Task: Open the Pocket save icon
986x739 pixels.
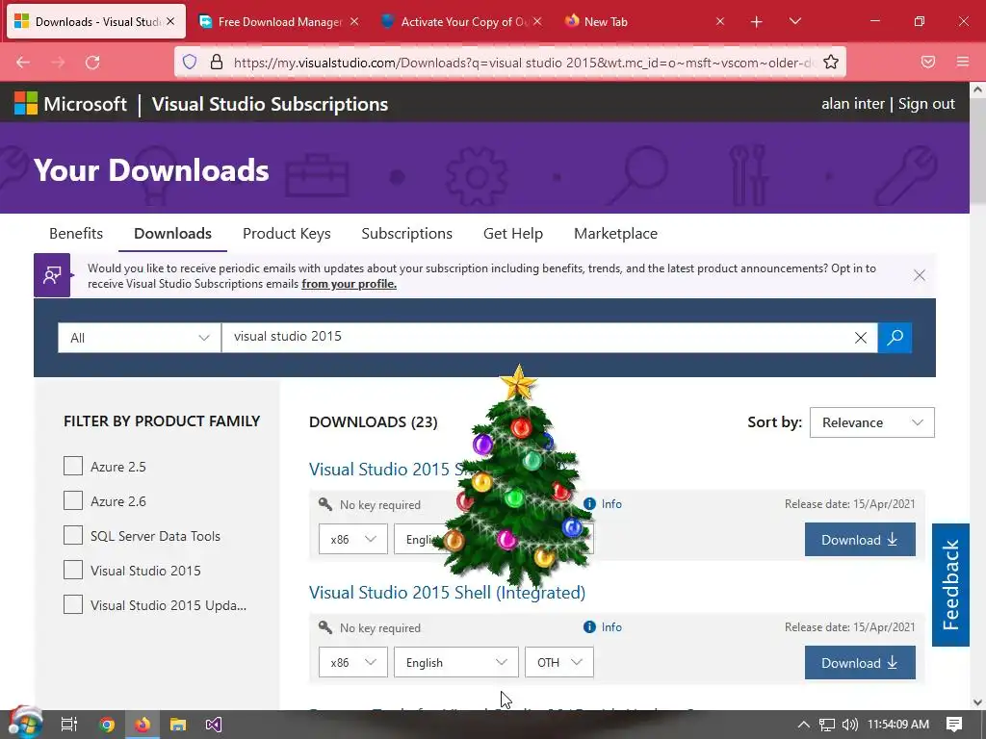Action: 928,62
